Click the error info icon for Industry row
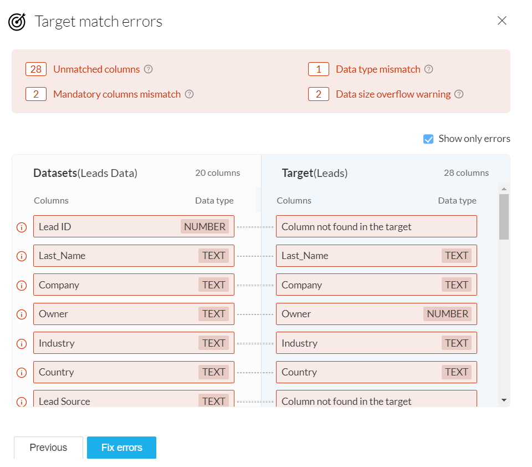 click(x=22, y=344)
